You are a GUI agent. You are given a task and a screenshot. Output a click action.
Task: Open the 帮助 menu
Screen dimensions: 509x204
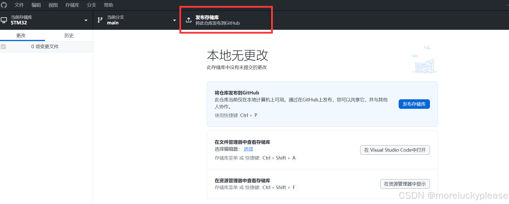click(108, 5)
